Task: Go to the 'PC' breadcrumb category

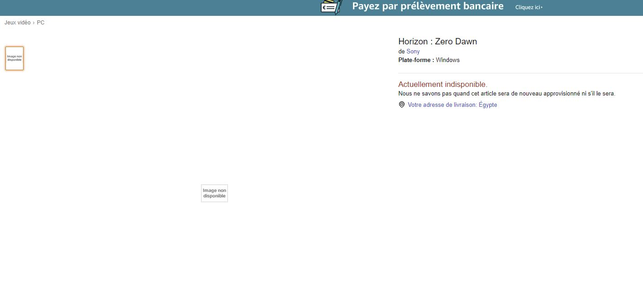Action: [x=41, y=23]
